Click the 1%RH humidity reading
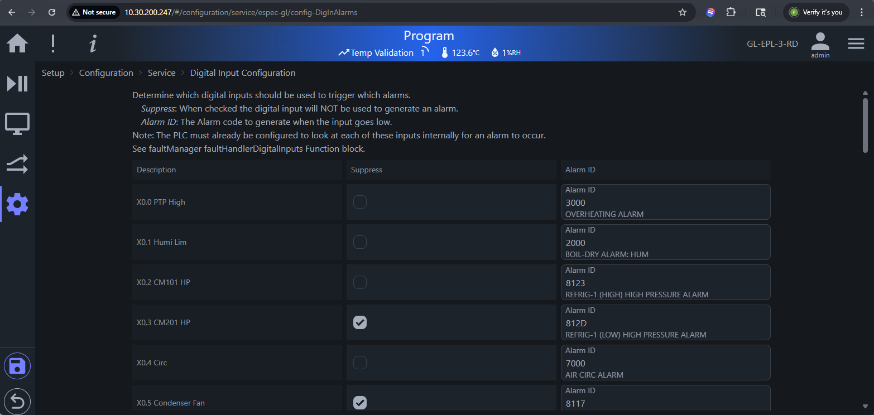Viewport: 874px width, 415px height. click(511, 53)
